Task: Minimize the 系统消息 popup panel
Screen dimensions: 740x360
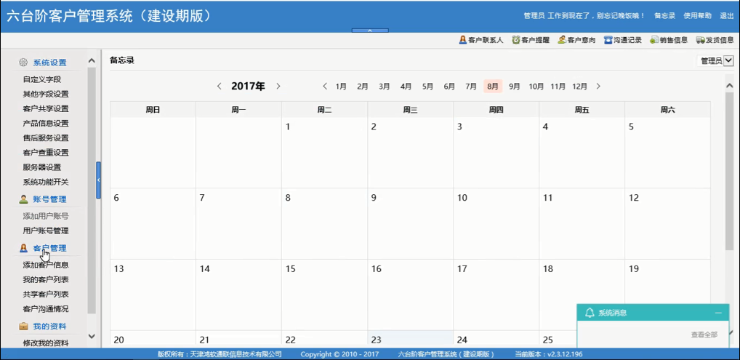Action: 718,313
